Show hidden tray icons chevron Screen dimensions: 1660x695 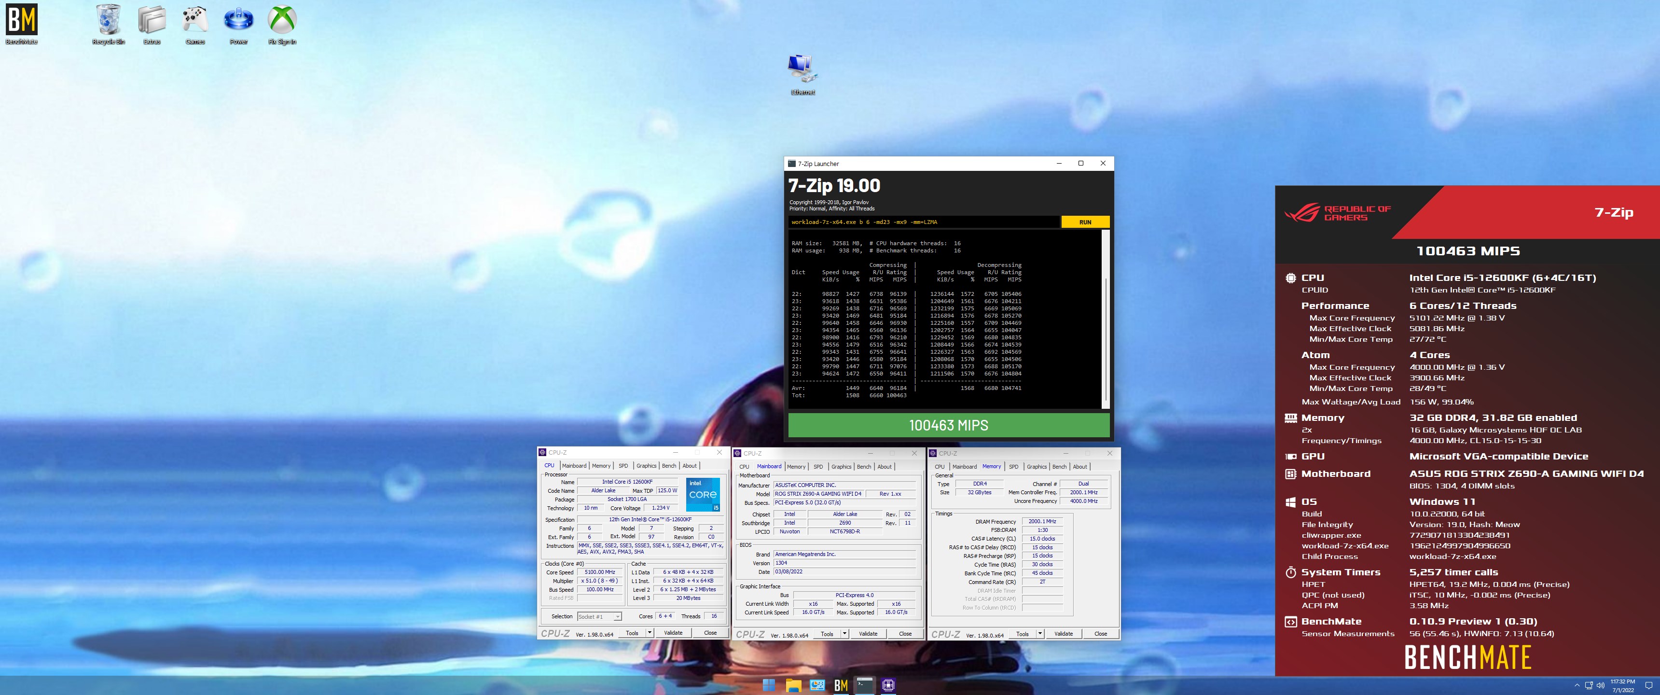[x=1577, y=685]
